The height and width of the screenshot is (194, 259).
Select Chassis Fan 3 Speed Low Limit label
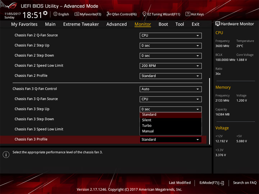[x=39, y=129]
